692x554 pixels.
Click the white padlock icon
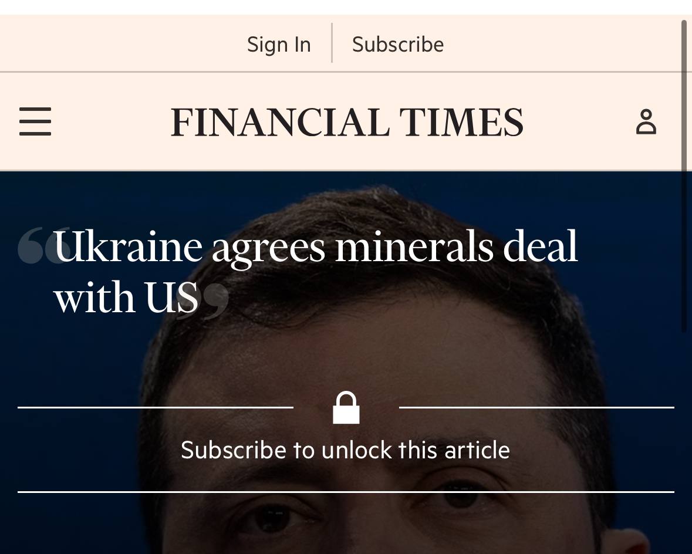pos(346,408)
